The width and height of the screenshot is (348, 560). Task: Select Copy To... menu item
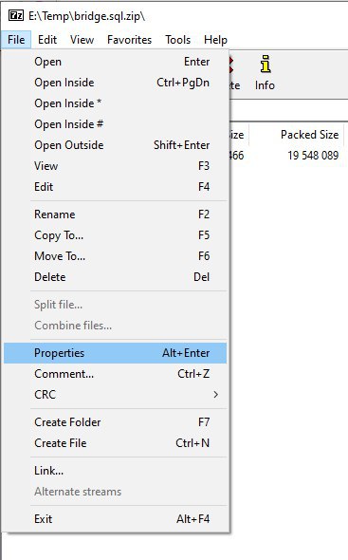click(116, 235)
